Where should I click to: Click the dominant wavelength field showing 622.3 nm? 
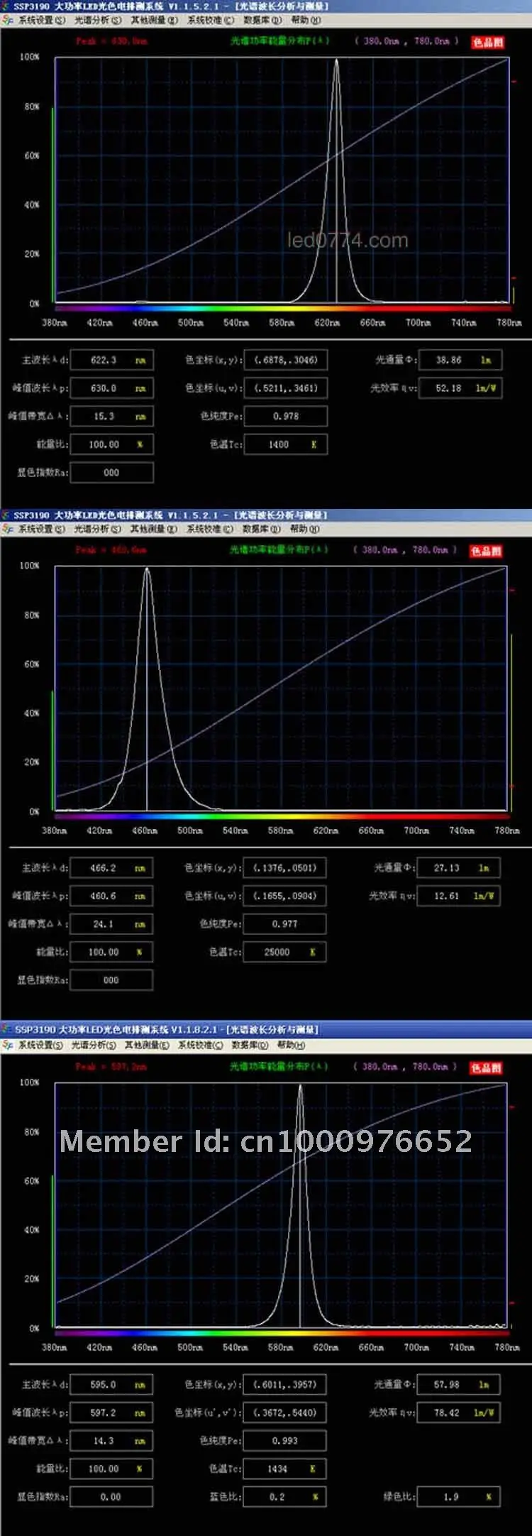coord(112,360)
